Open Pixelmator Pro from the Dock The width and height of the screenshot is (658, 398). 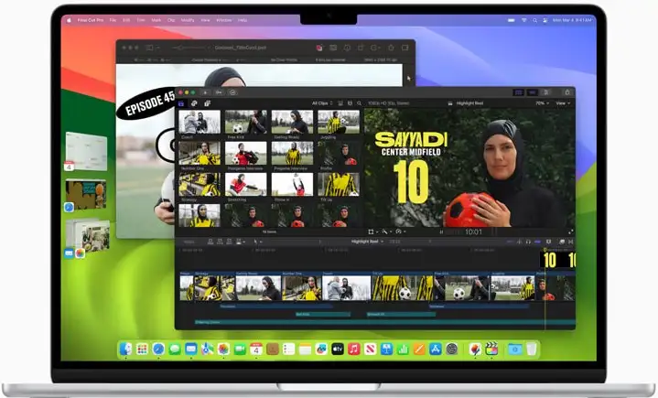[475, 349]
